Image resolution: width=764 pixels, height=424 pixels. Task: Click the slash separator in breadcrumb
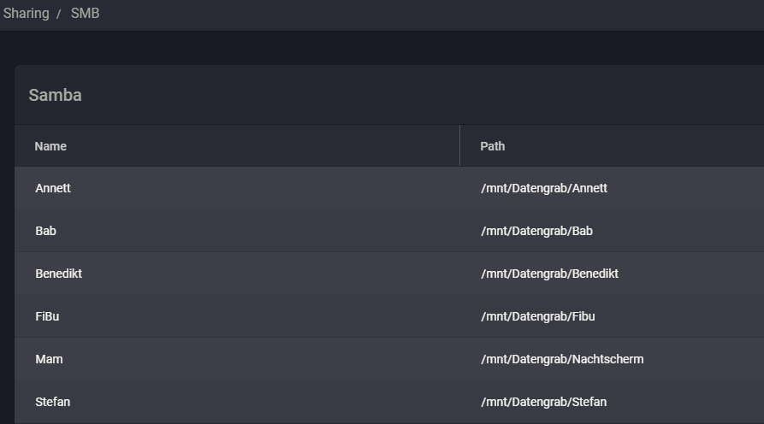point(59,15)
